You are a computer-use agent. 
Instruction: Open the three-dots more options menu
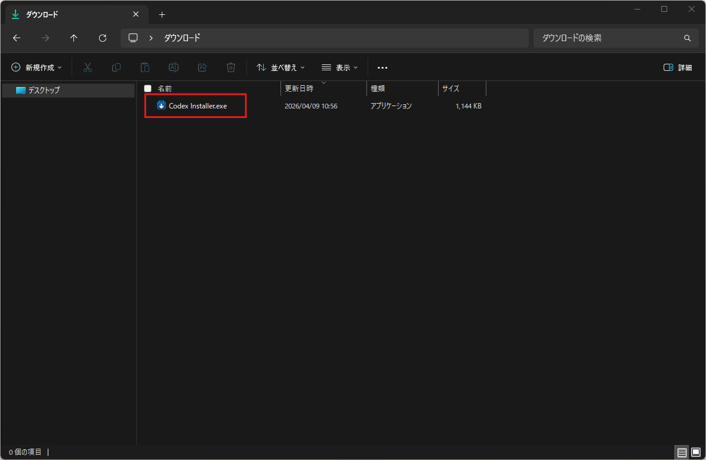click(x=383, y=68)
